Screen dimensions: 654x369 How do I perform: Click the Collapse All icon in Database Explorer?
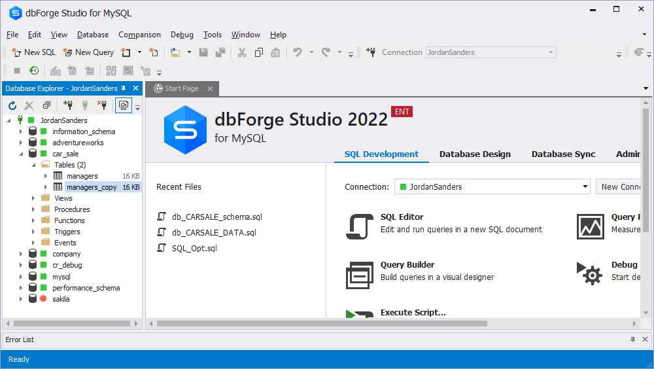pos(46,105)
